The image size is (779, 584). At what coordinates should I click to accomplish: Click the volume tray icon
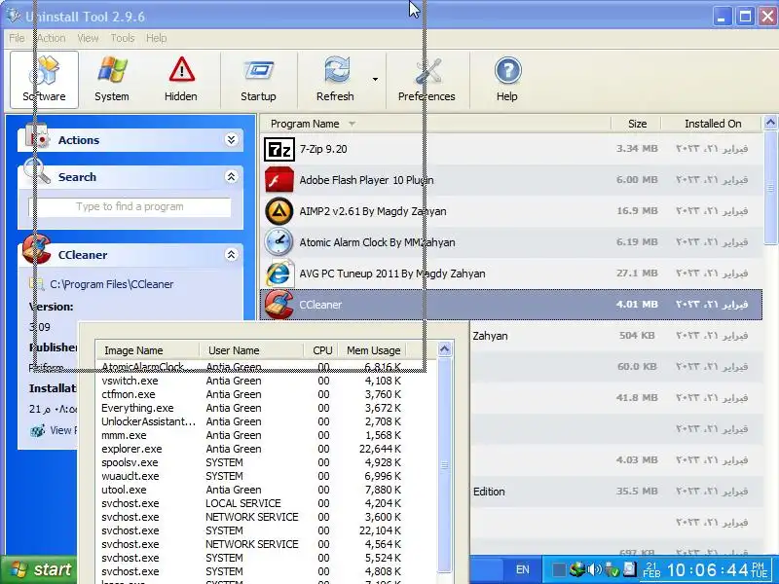coord(595,569)
